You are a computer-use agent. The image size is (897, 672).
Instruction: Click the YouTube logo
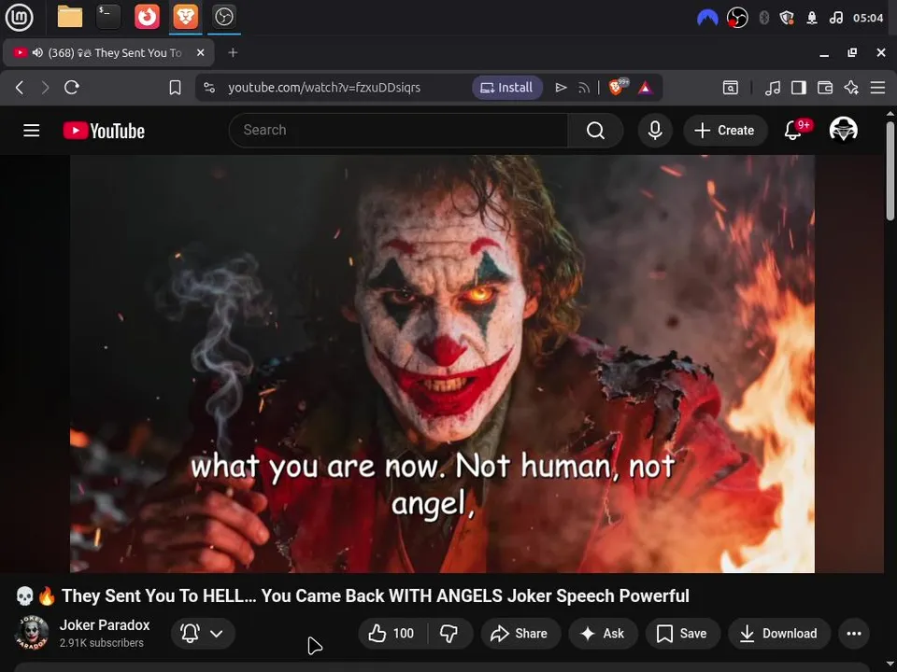104,131
